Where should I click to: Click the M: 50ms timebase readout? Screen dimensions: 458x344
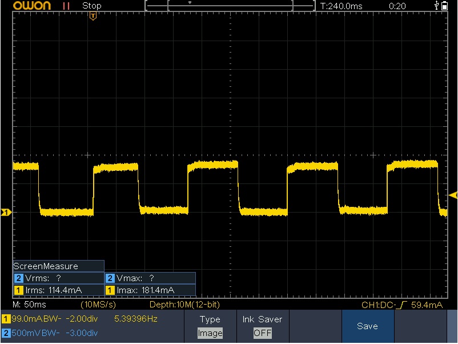point(26,305)
